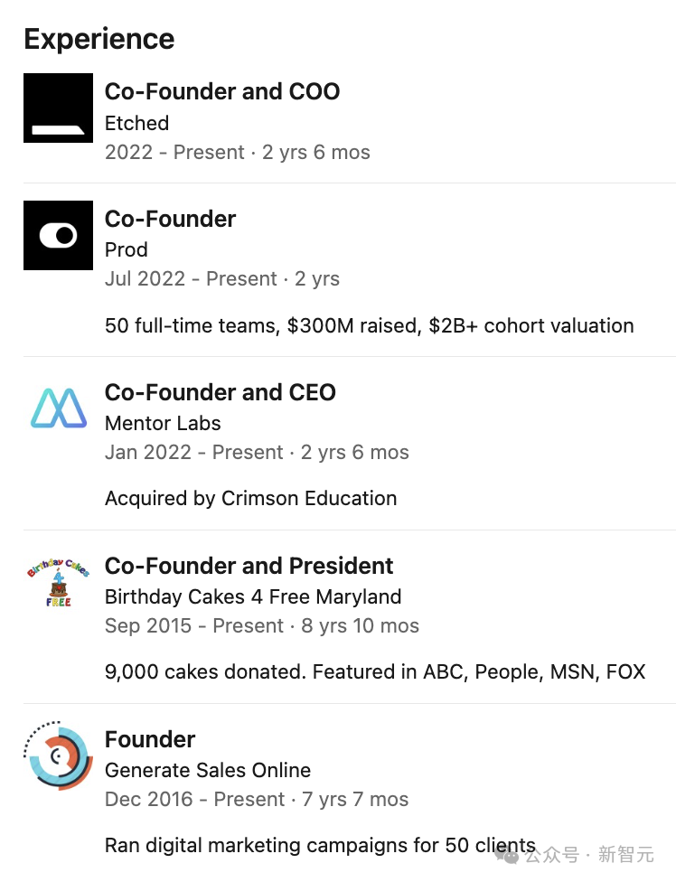
Task: Click Birthday Cakes 4 Free Maryland name
Action: click(253, 596)
